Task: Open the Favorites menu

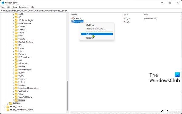Action: coord(23,7)
